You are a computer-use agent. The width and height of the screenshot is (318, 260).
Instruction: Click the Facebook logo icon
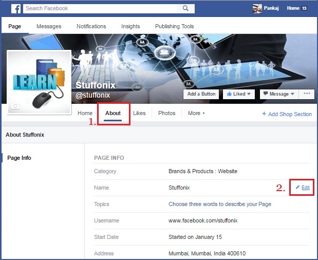[x=16, y=9]
